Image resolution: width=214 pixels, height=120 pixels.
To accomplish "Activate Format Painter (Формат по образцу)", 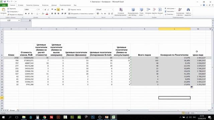I will tap(15, 15).
